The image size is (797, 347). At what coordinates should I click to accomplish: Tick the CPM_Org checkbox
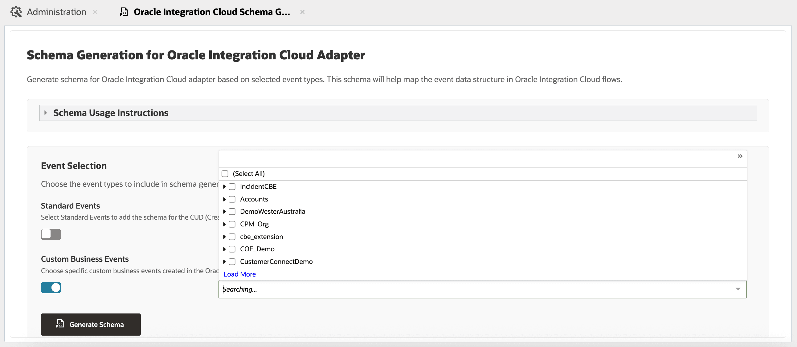point(232,224)
